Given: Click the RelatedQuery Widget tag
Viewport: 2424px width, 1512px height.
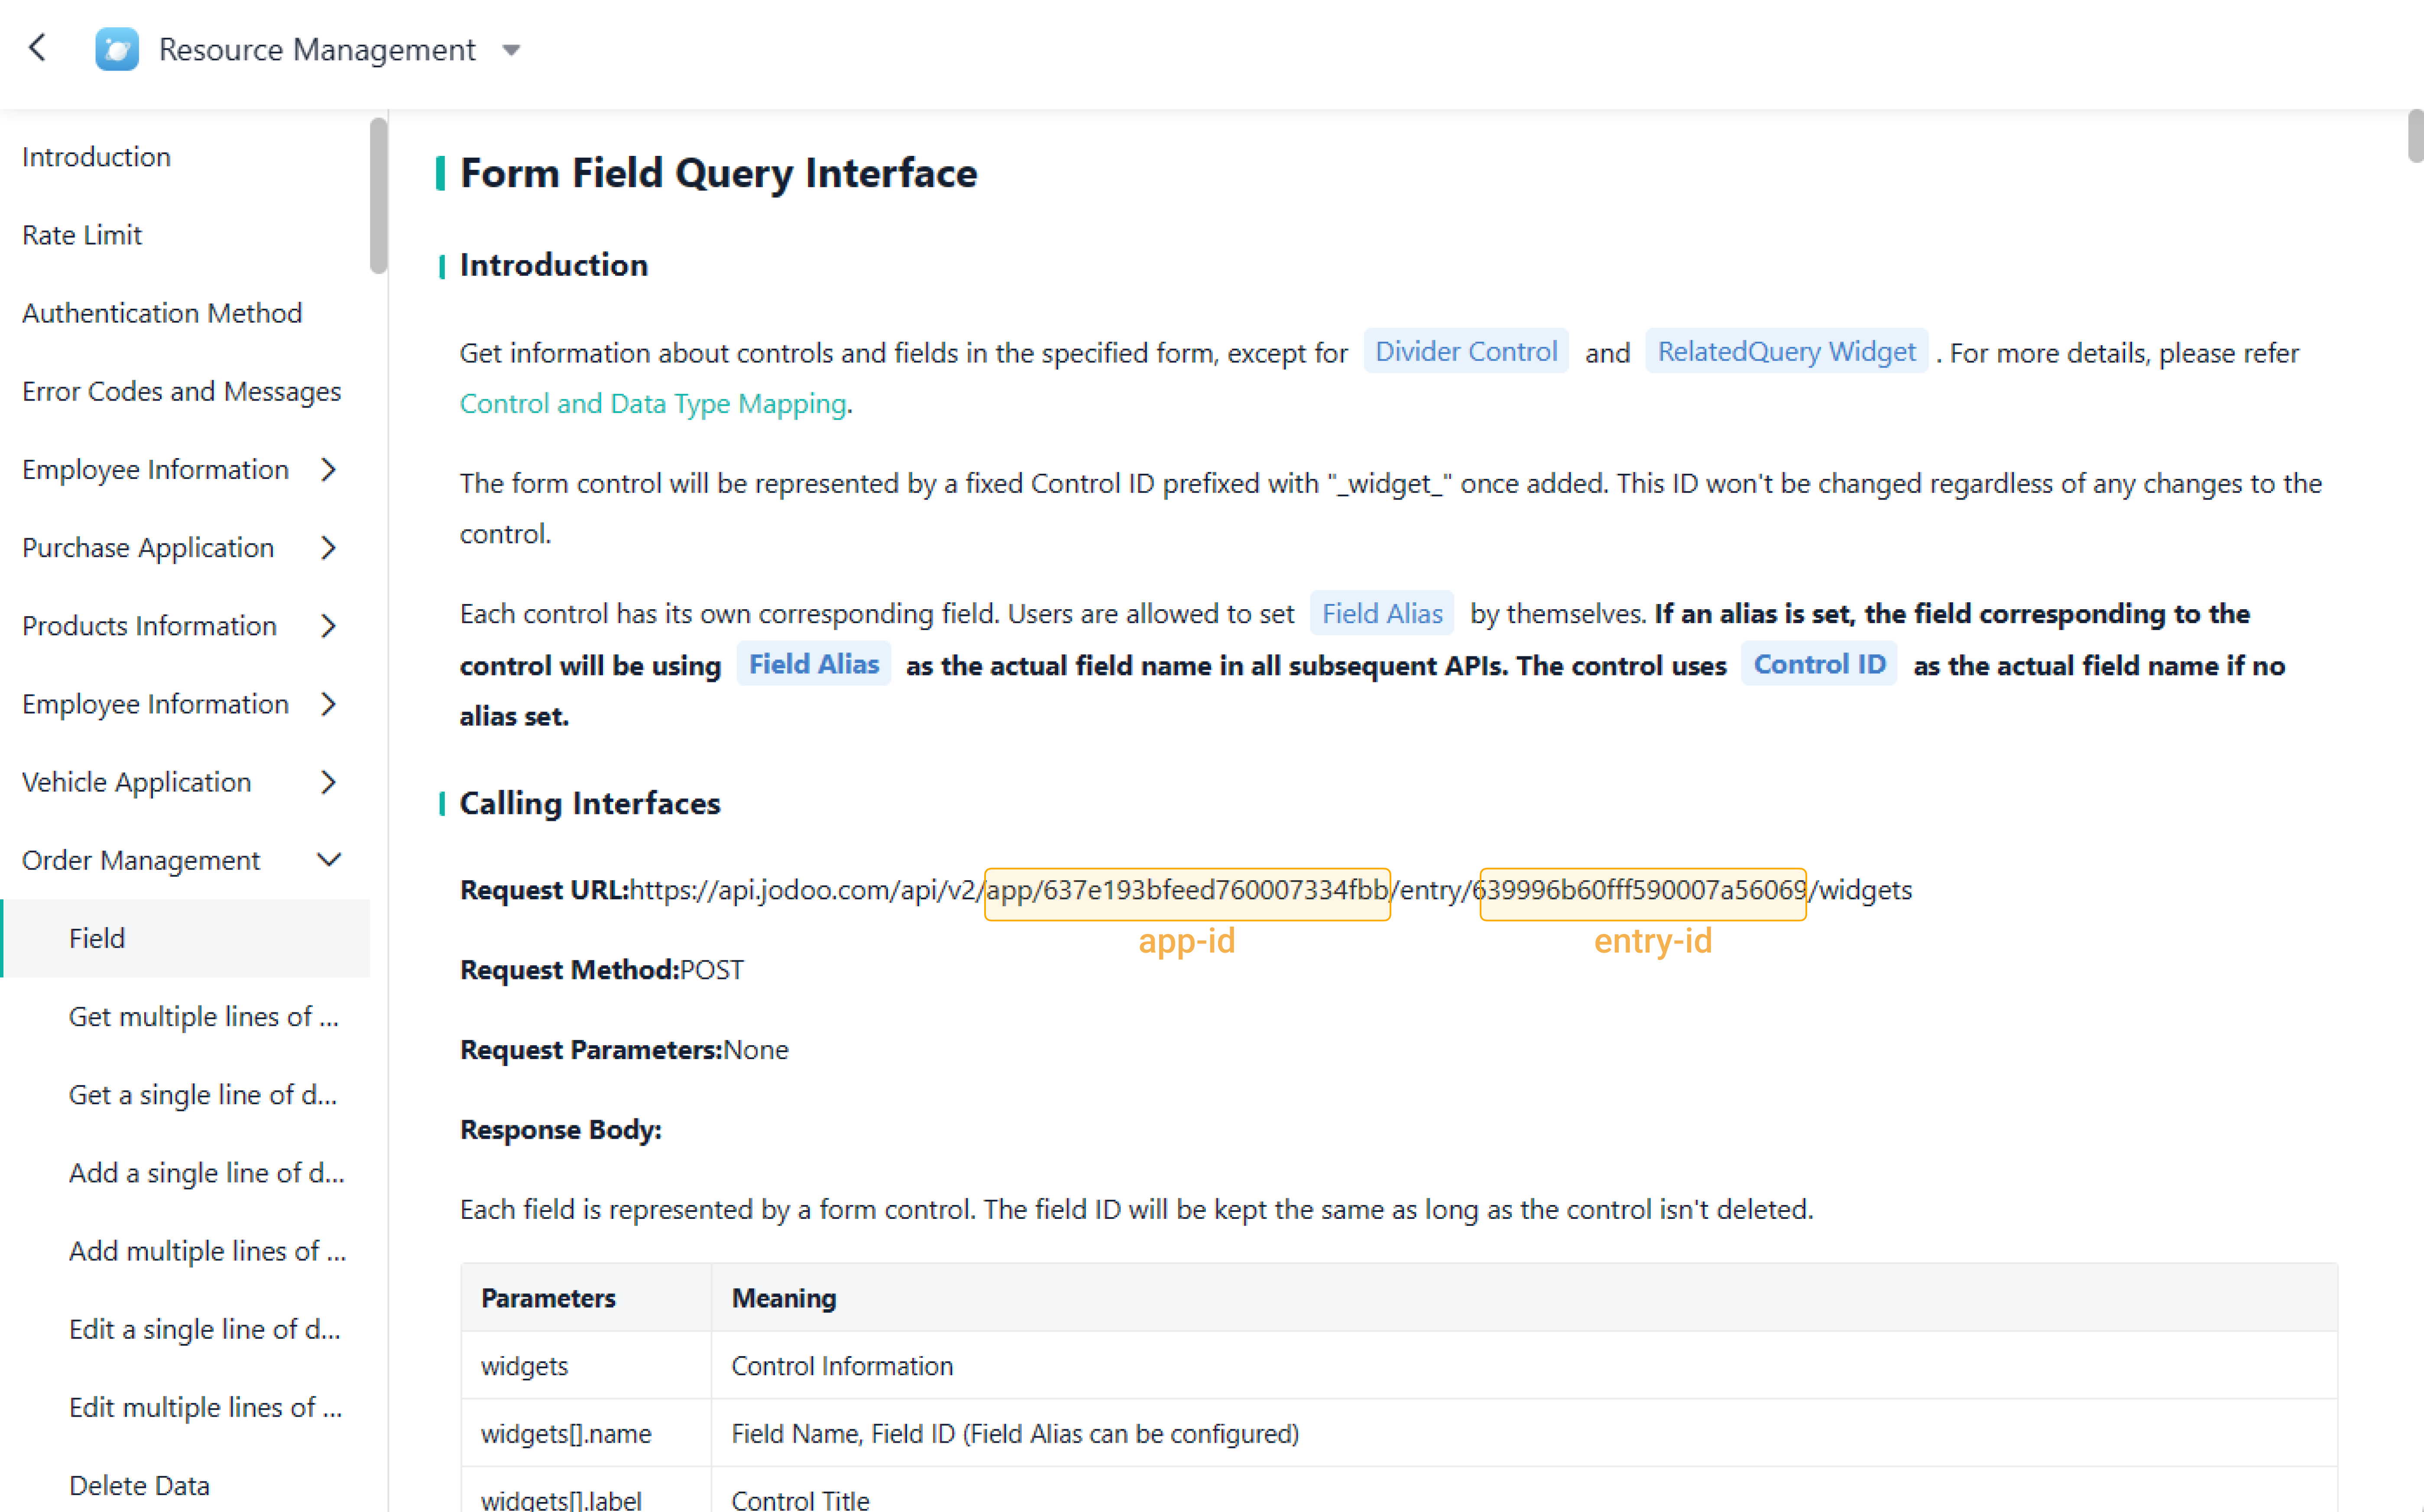Looking at the screenshot, I should [1786, 351].
